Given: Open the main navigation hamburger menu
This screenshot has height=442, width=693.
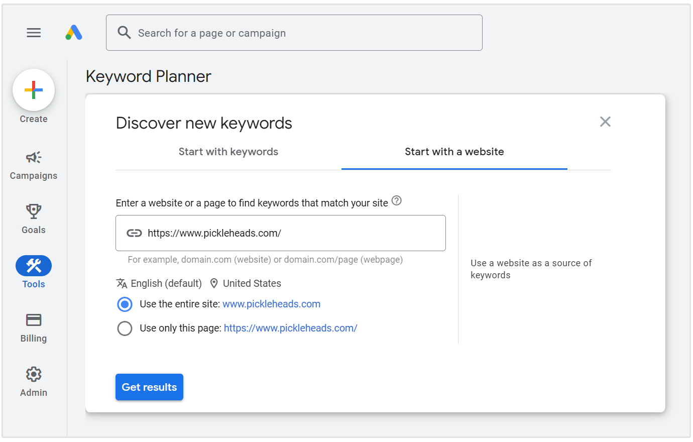Looking at the screenshot, I should pyautogui.click(x=34, y=32).
